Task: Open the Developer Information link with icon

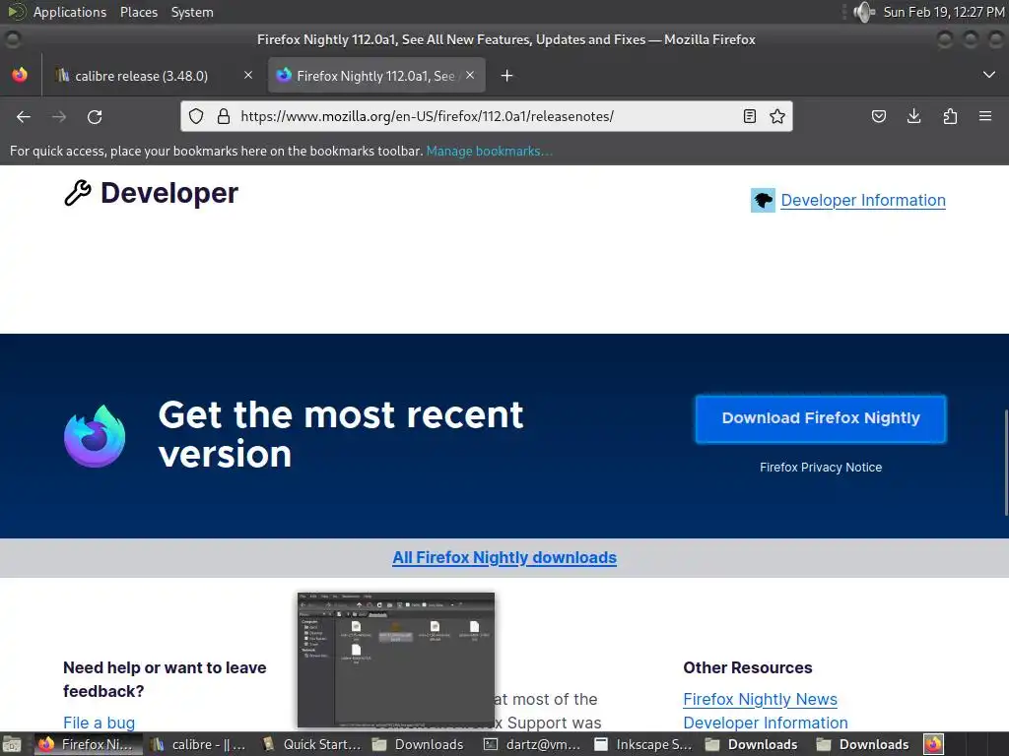Action: point(863,200)
